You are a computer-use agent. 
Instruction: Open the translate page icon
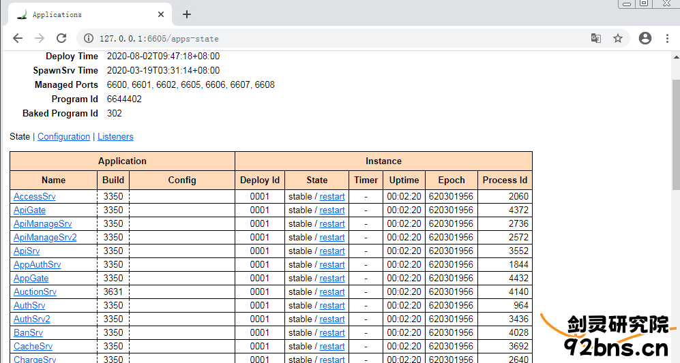(596, 39)
